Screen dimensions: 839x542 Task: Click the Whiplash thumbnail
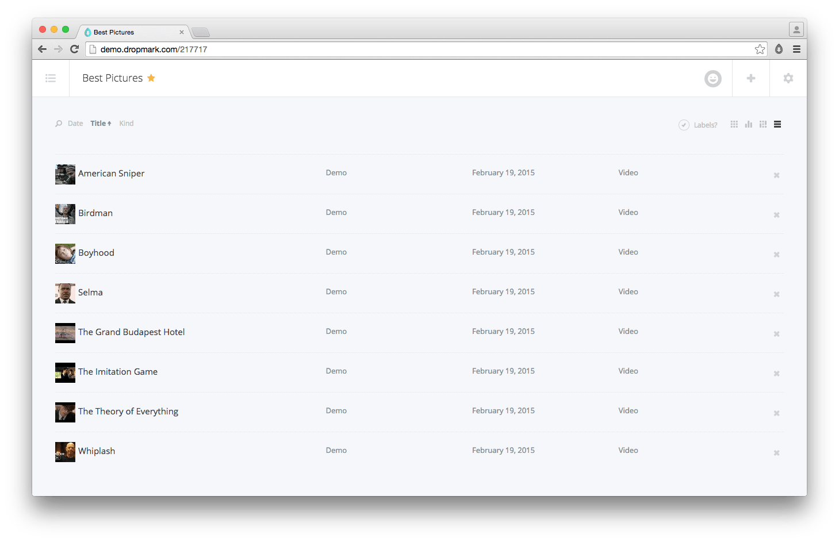click(x=65, y=452)
